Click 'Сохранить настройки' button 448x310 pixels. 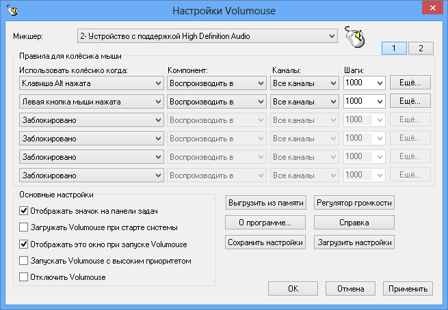pyautogui.click(x=265, y=242)
